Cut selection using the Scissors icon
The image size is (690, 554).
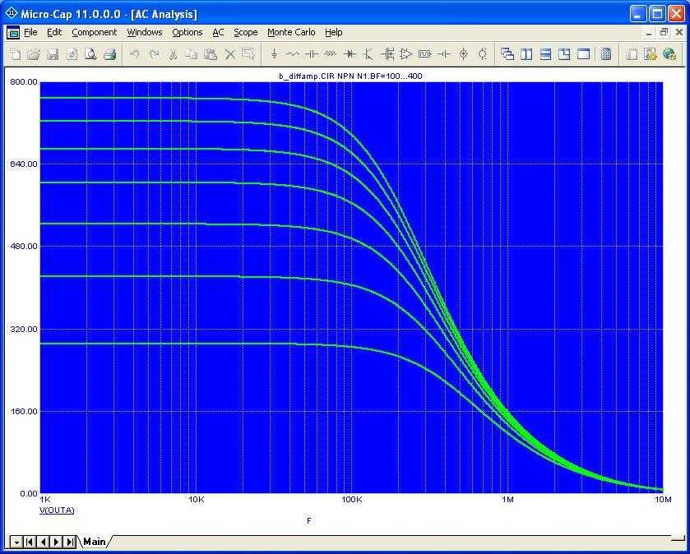point(173,53)
